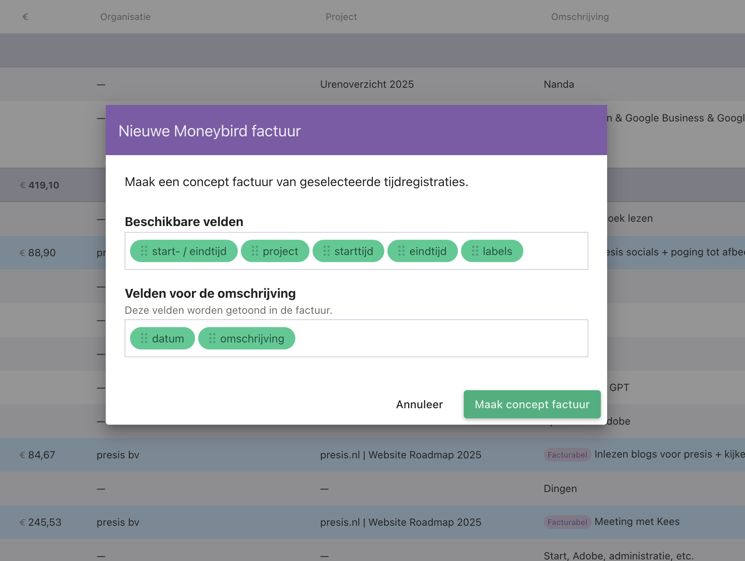This screenshot has height=561, width=745.
Task: Click the drag handle on the start-/eindtijd pill
Action: (x=144, y=251)
